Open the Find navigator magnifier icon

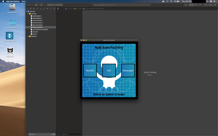37,9
